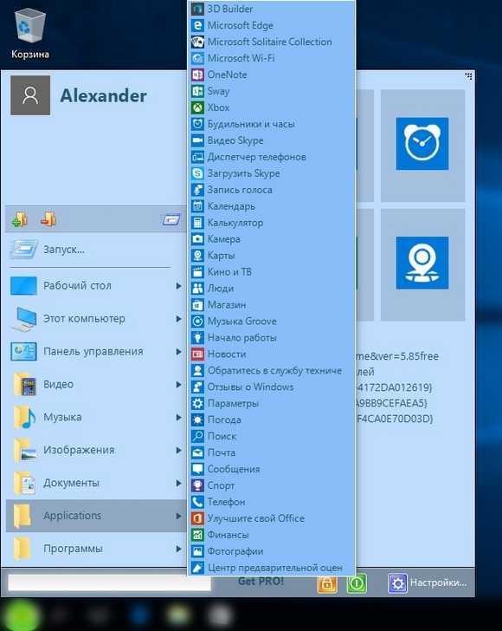This screenshot has width=502, height=631.
Task: Choose Запись голоса entry
Action: (273, 190)
